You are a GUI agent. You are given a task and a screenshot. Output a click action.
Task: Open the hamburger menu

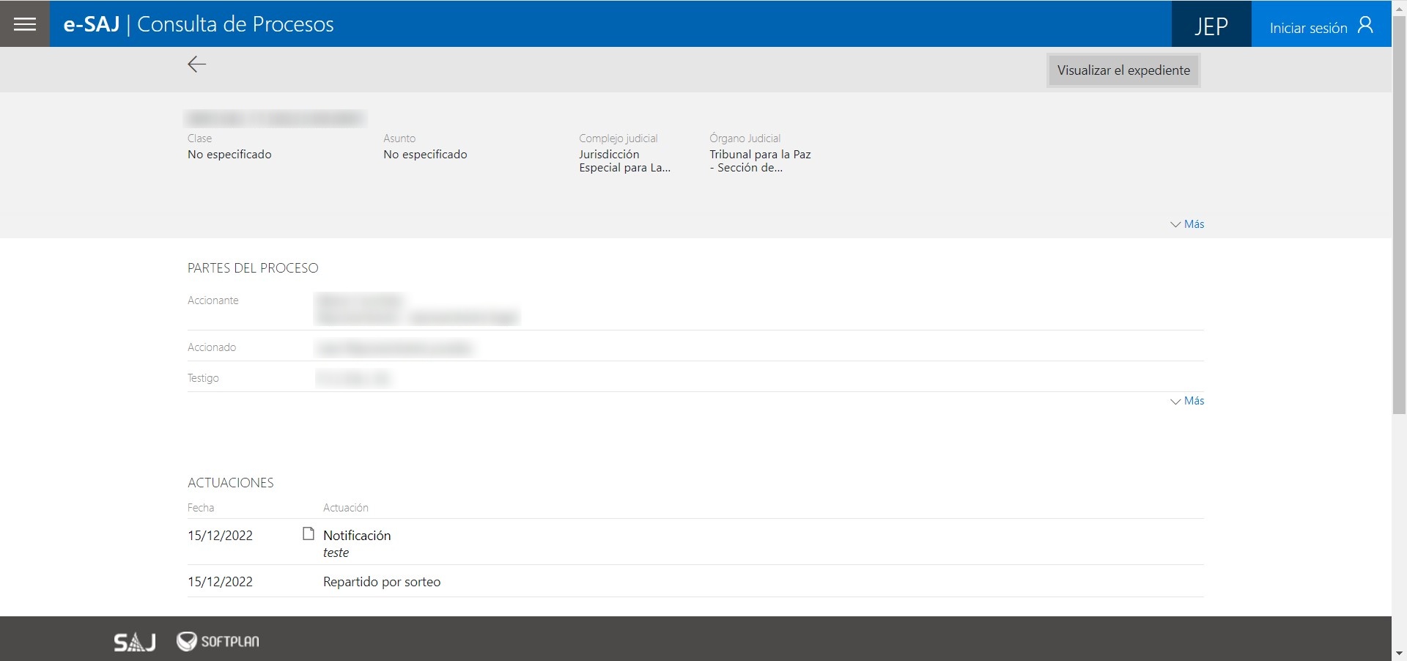click(25, 24)
